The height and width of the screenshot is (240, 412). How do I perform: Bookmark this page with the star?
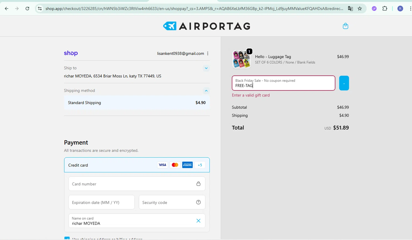(x=360, y=9)
